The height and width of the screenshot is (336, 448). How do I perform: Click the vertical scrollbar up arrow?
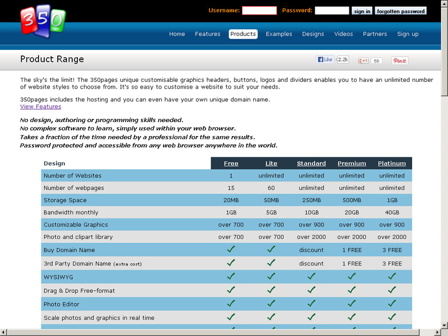click(x=444, y=3)
